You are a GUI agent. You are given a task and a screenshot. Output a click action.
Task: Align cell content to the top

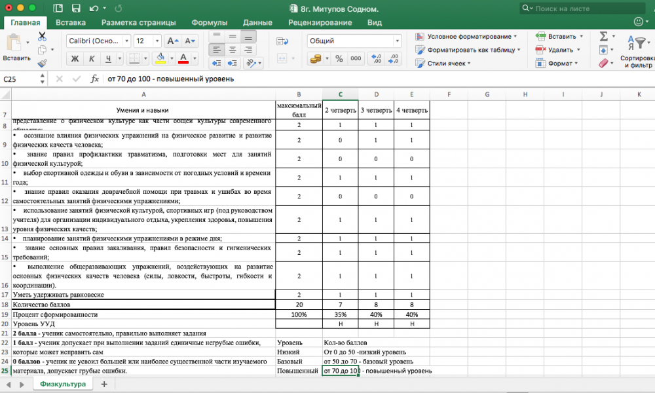click(x=217, y=36)
